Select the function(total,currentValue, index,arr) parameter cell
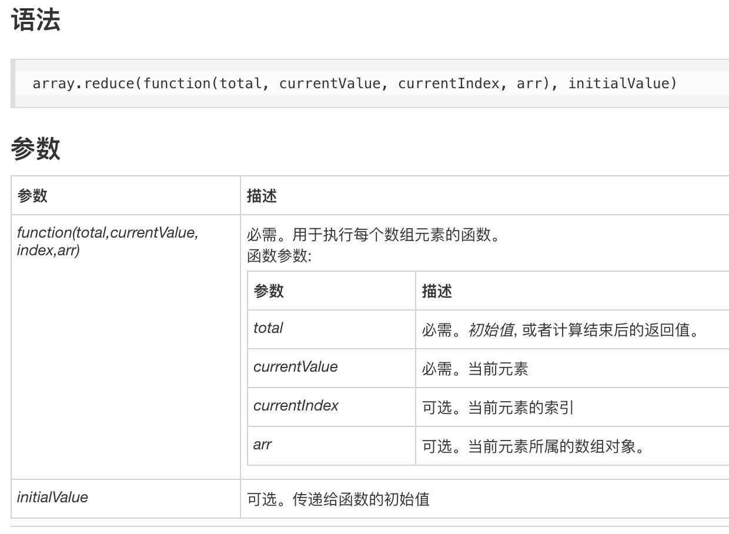This screenshot has height=534, width=729. [108, 242]
